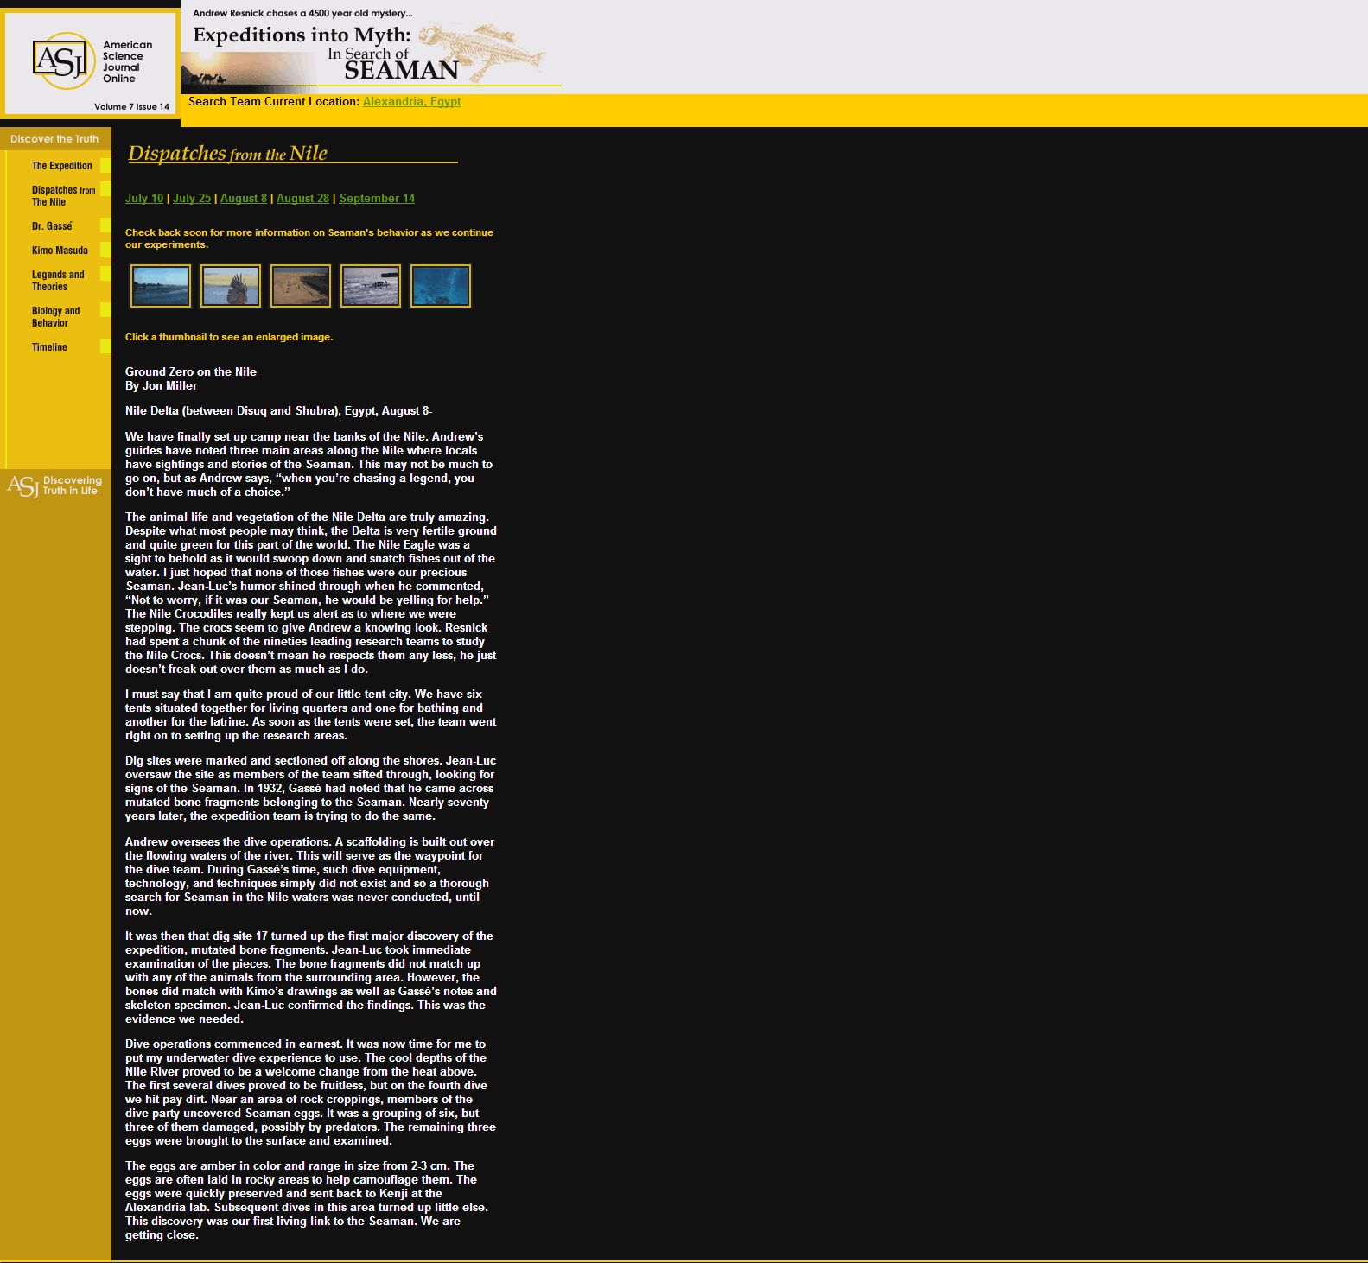
Task: Enlarge the river landscape thumbnail
Action: coord(161,286)
